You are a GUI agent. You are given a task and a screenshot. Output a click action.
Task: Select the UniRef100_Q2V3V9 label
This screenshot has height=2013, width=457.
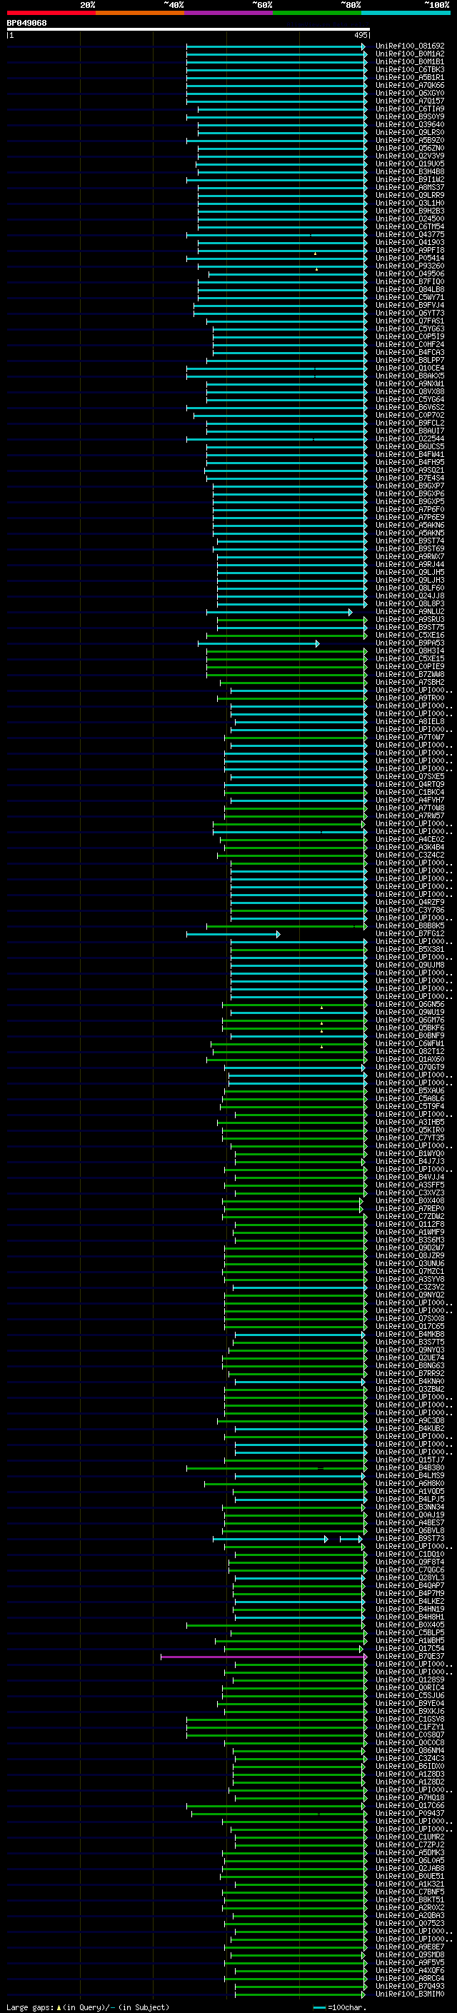pos(410,156)
